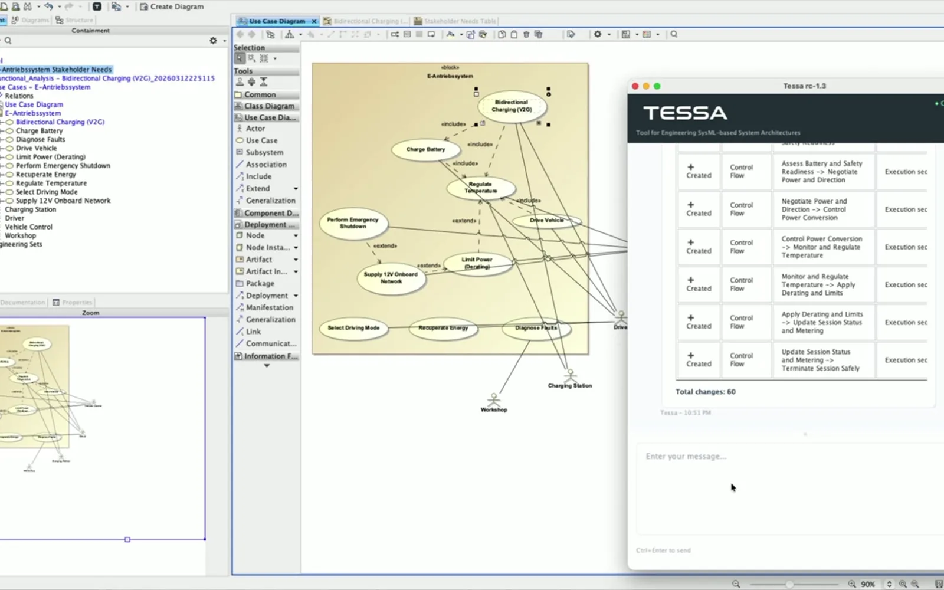Click zoom out magnifier beside the zoom slider
Image resolution: width=944 pixels, height=590 pixels.
pyautogui.click(x=736, y=584)
